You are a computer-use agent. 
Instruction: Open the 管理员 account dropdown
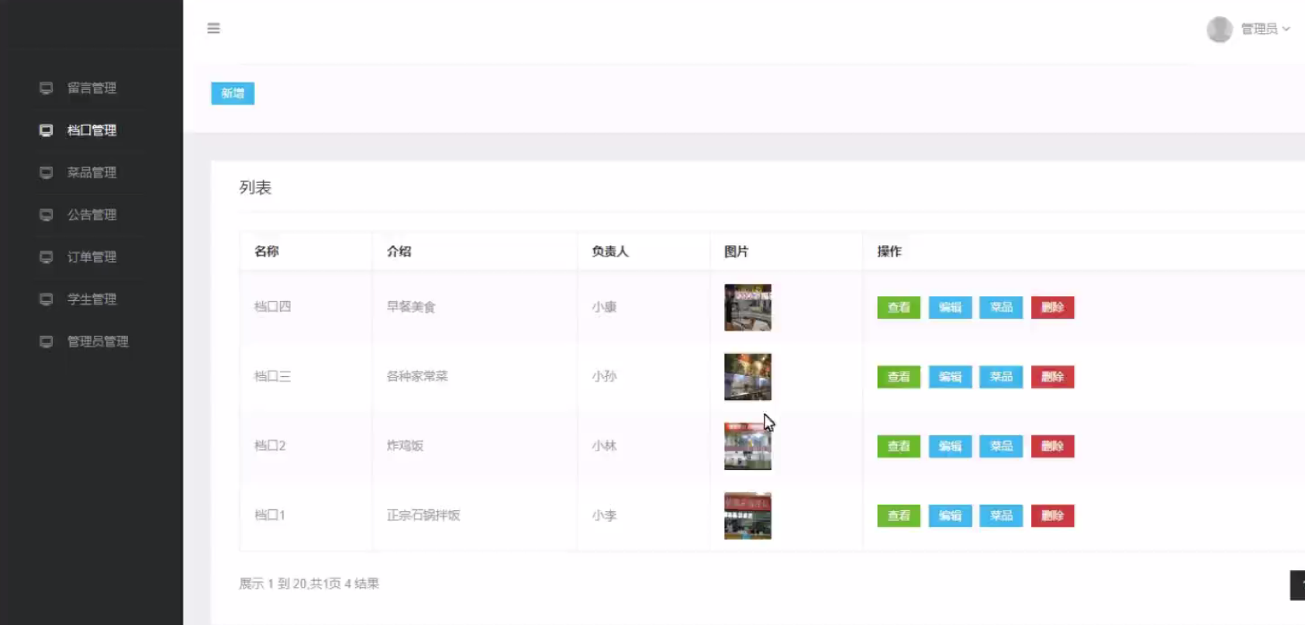[1265, 29]
